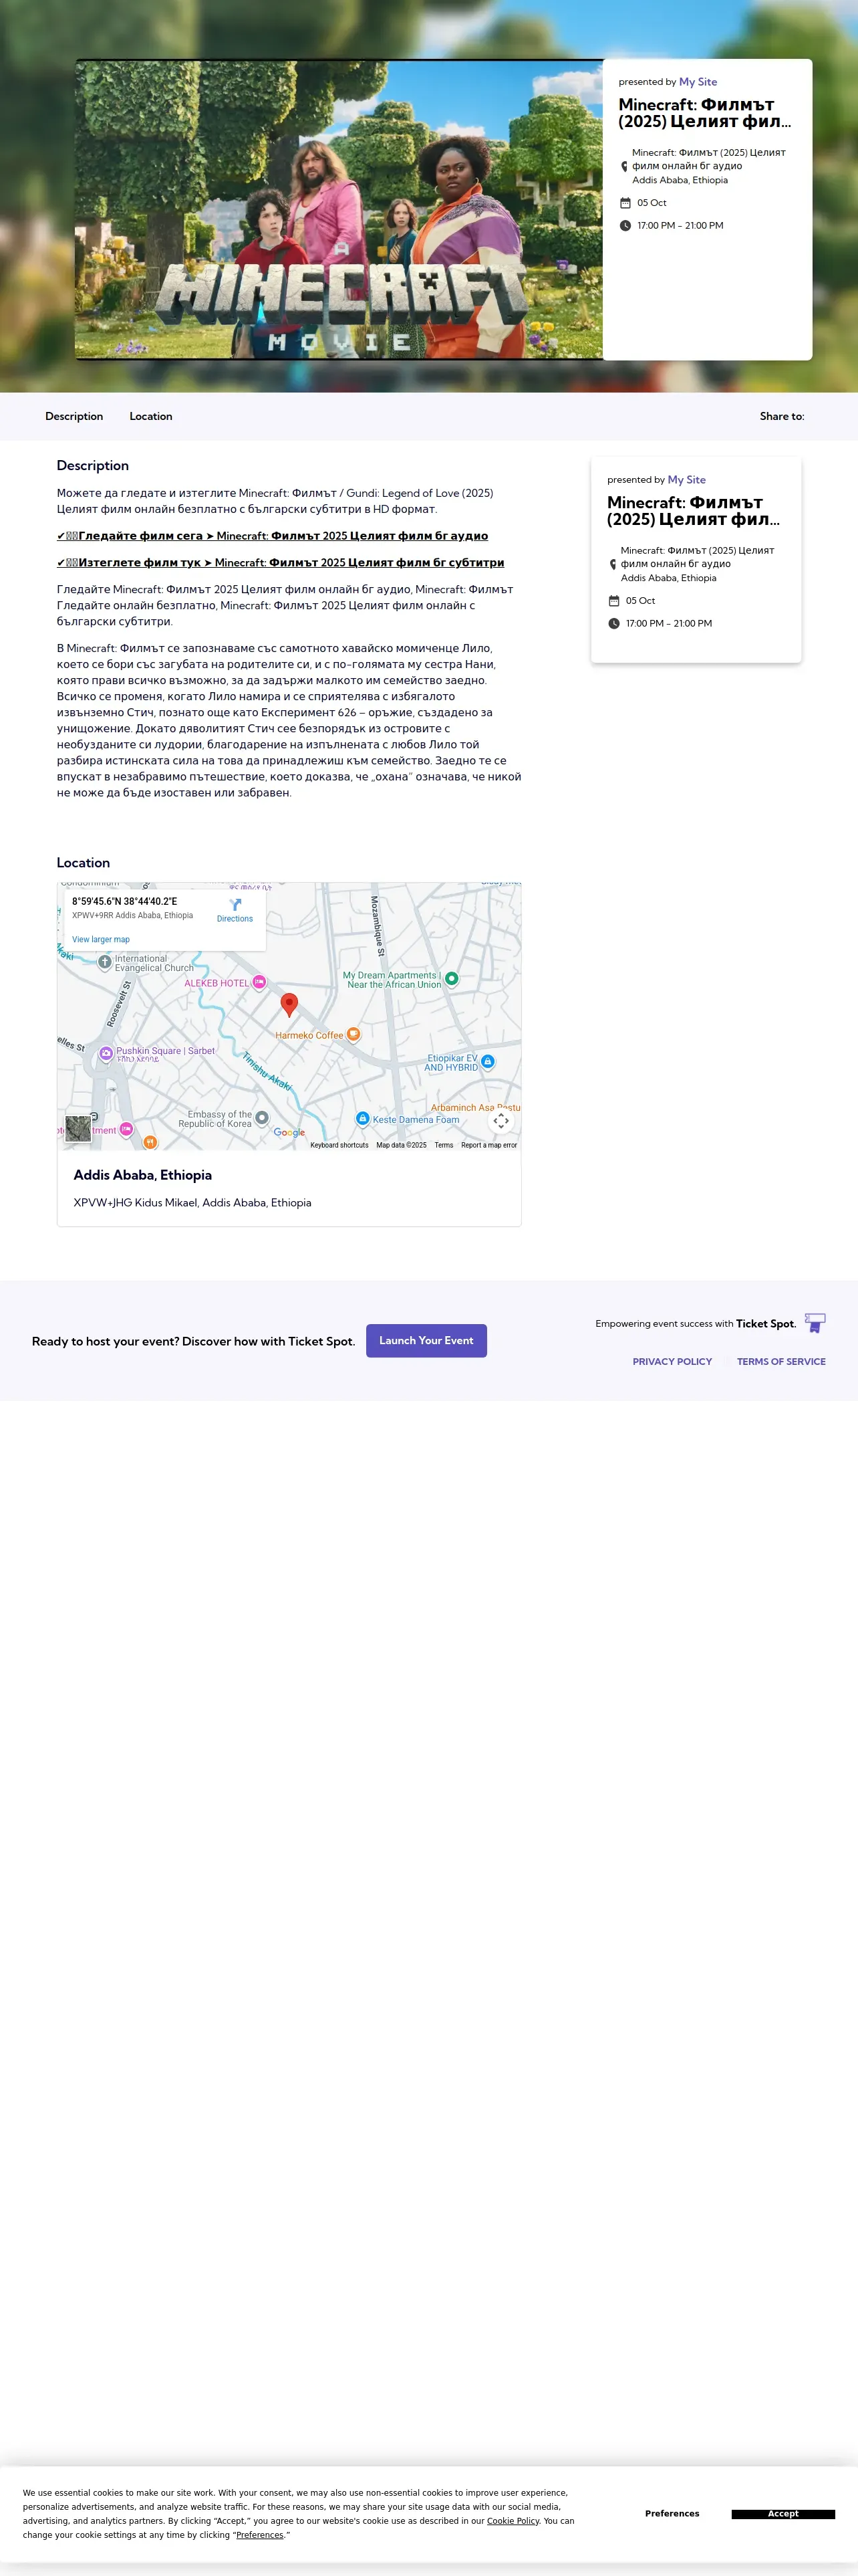The image size is (858, 2576).
Task: Click the map Terms link
Action: click(x=444, y=1145)
